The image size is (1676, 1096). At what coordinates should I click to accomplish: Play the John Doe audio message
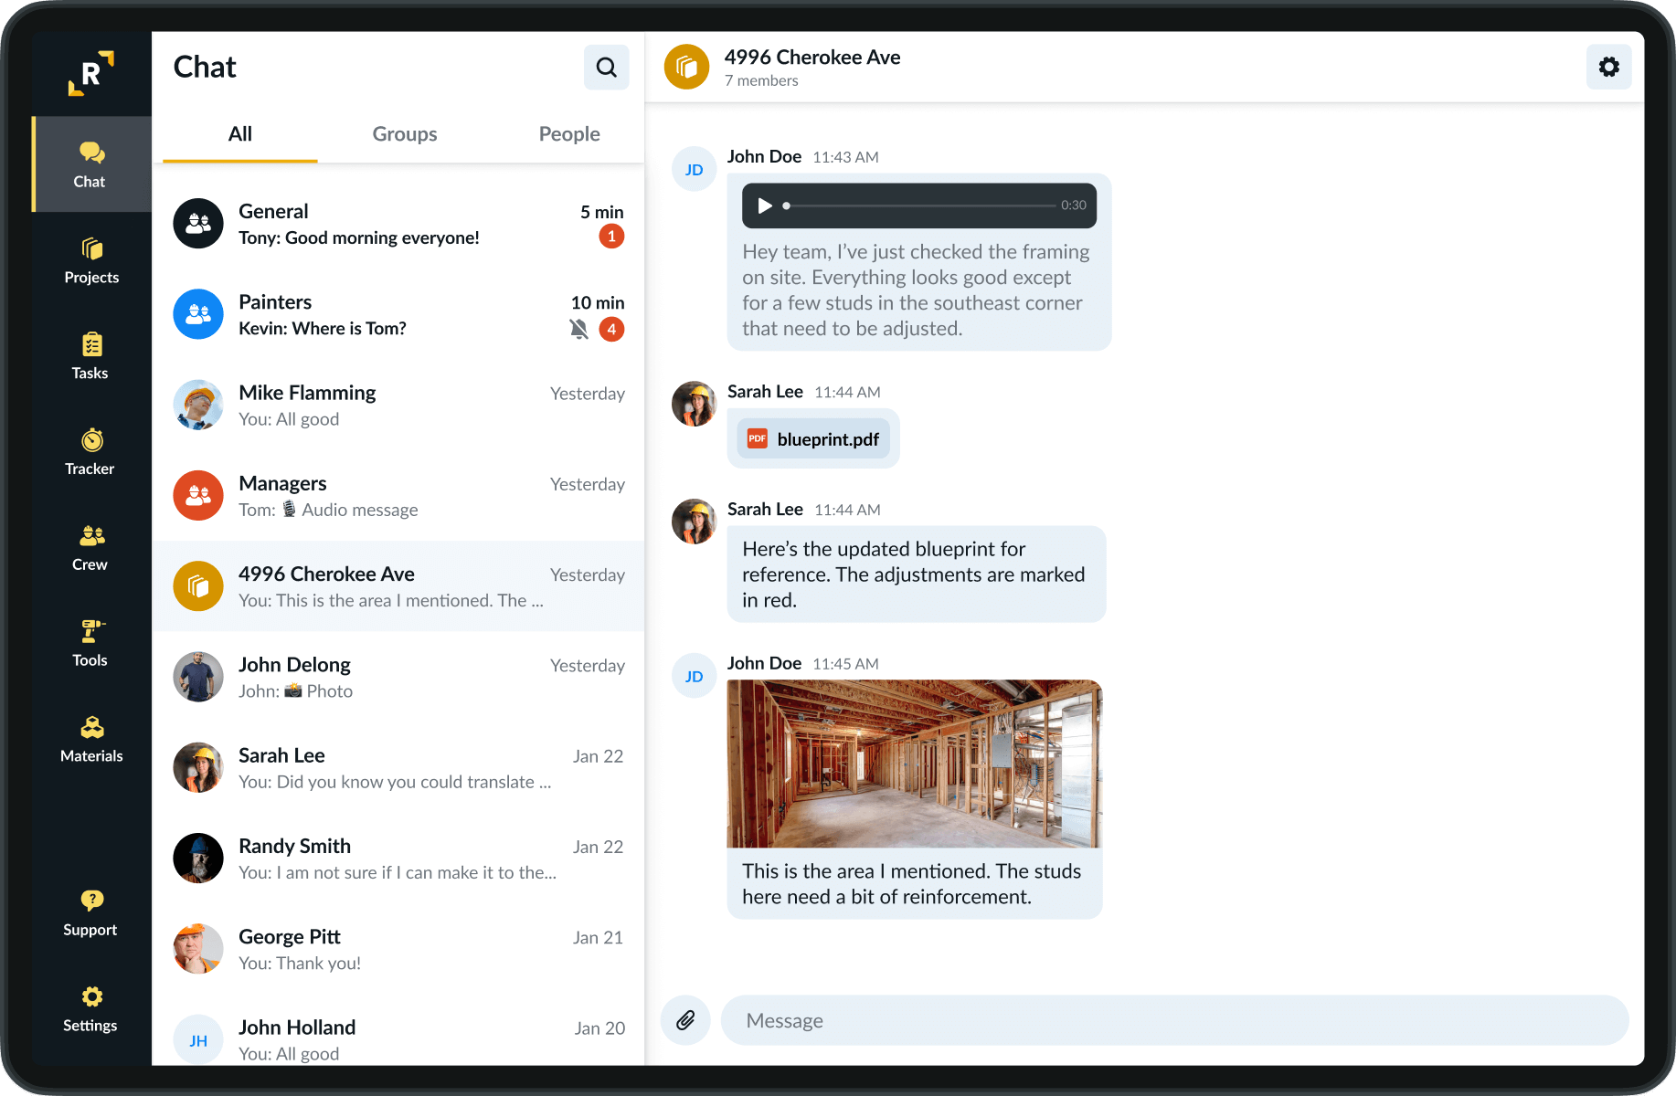pos(765,205)
